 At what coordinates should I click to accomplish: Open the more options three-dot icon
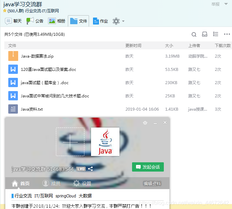click(x=227, y=34)
